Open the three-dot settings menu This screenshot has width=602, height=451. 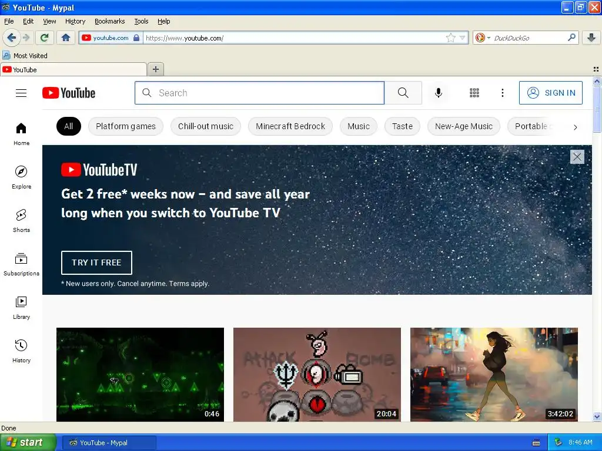point(502,93)
